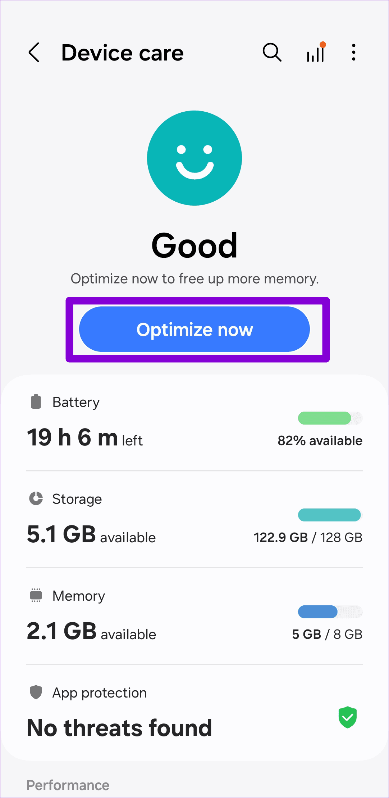This screenshot has height=798, width=389.
Task: Tap the Device care title
Action: [123, 53]
